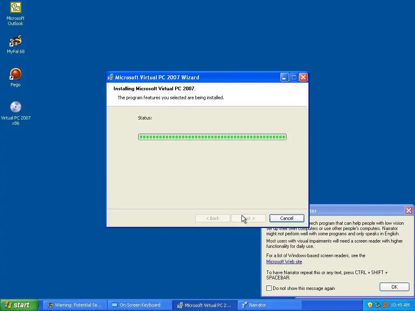The image size is (415, 311).
Task: Click the Virtual PC Wizard title bar icon
Action: pos(111,77)
